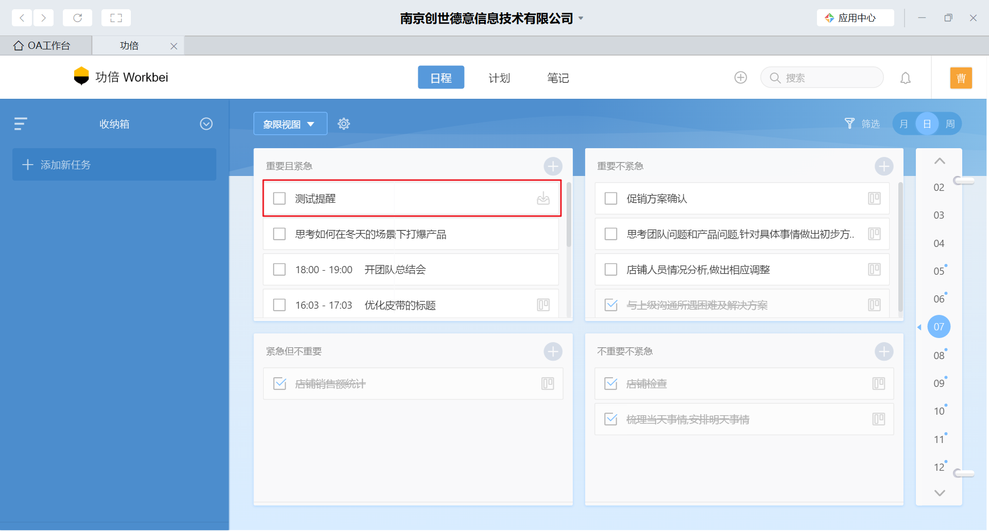Click board icon on 促销方案确认 row

pos(875,199)
